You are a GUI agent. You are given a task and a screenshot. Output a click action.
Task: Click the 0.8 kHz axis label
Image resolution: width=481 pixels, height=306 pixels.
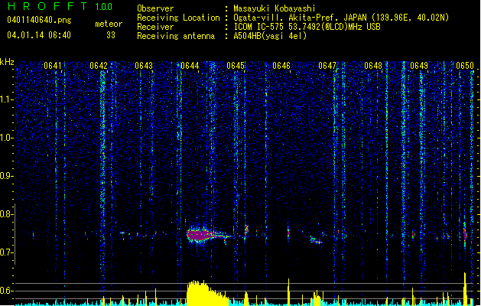7,214
